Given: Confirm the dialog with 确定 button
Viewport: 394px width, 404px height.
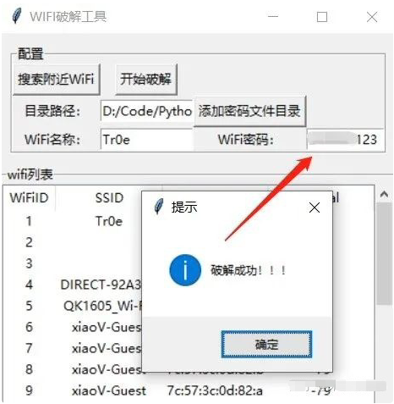Looking at the screenshot, I should point(266,345).
